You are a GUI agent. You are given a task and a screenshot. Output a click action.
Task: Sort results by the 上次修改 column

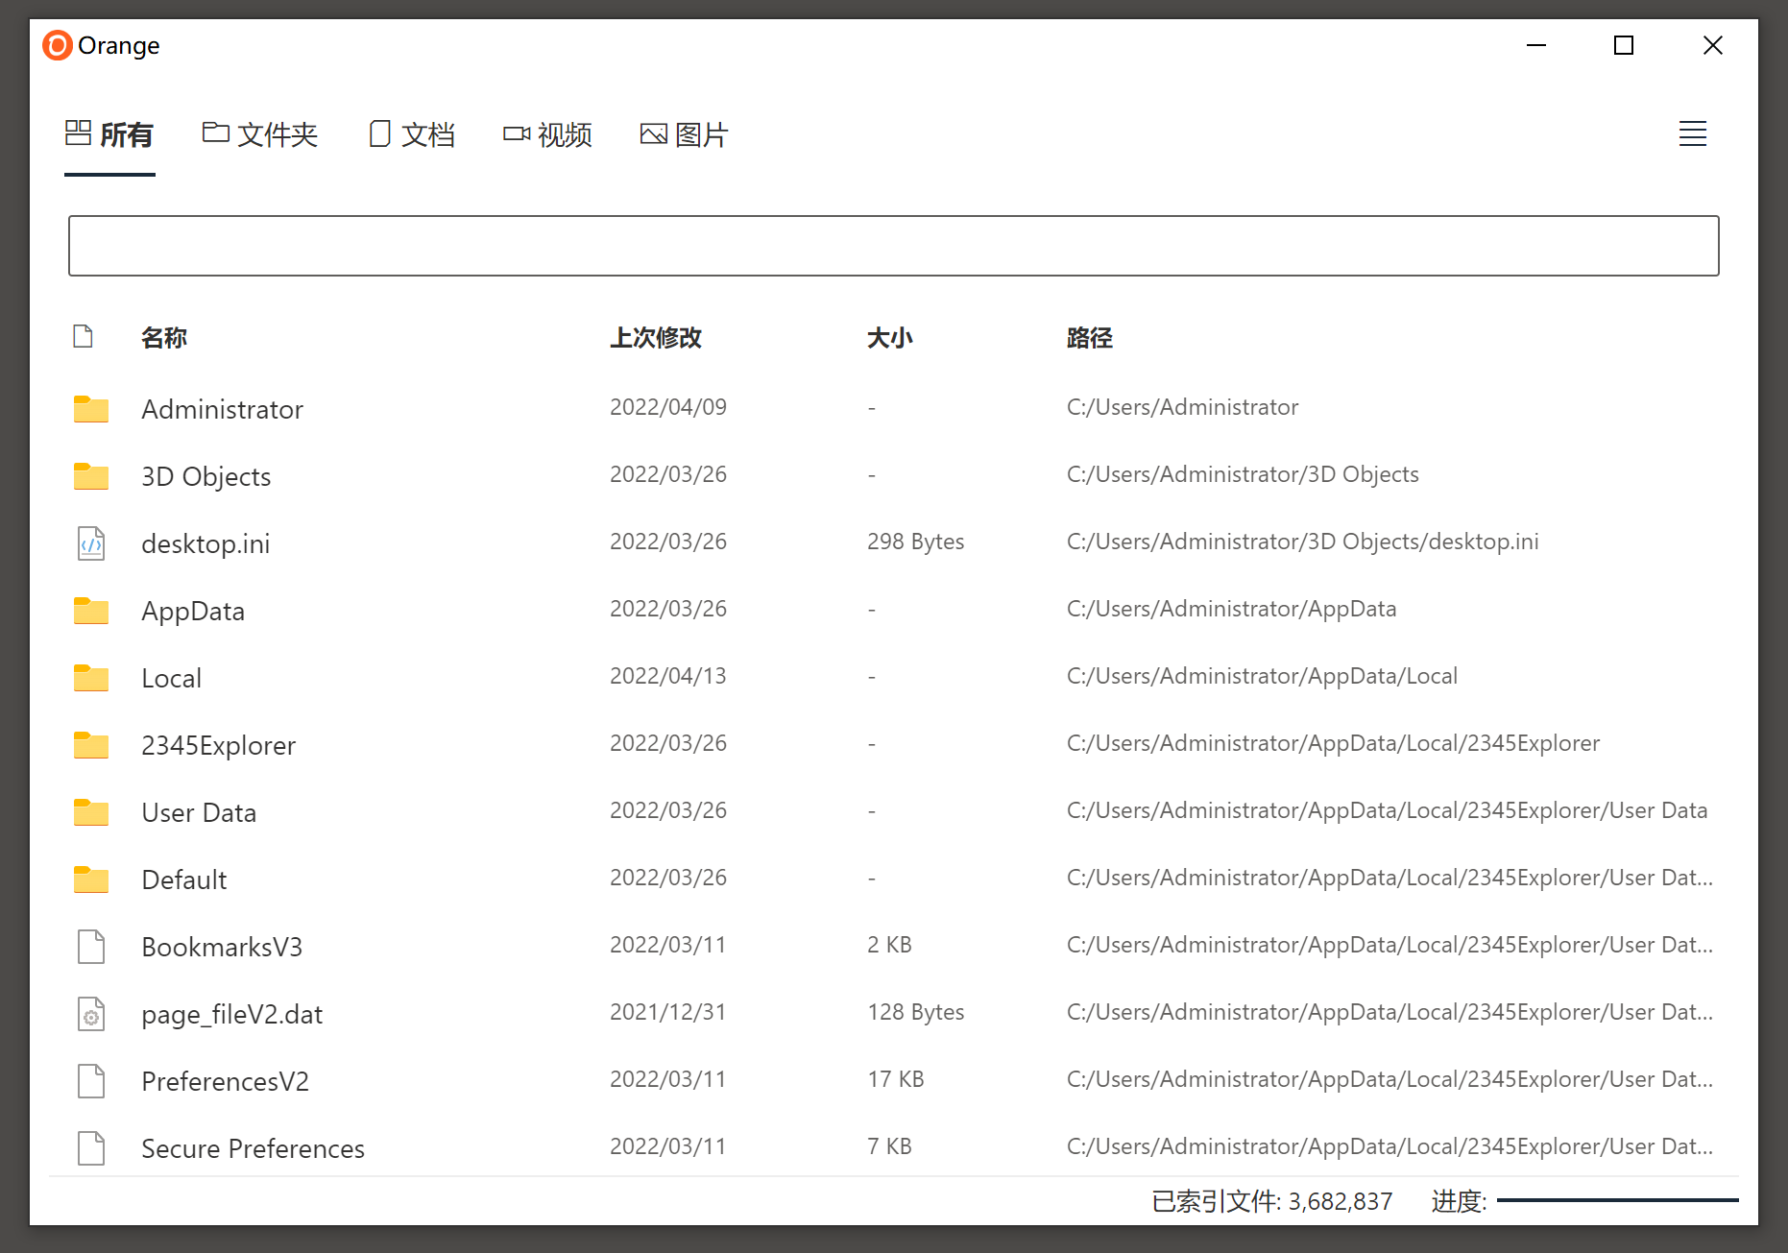click(657, 338)
